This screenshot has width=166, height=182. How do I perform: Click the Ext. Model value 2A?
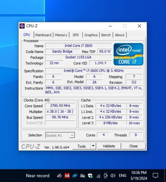[x=94, y=82]
